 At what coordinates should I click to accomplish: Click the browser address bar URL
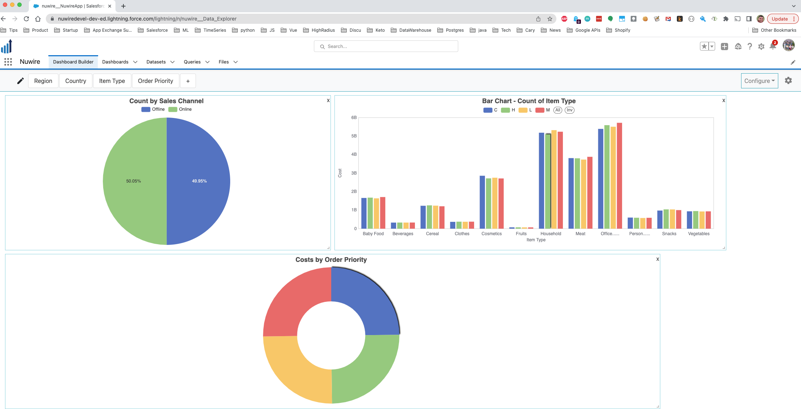[x=147, y=19]
